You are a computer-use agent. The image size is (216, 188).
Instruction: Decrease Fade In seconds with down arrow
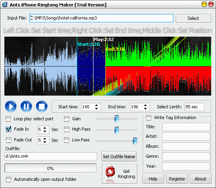(45, 131)
